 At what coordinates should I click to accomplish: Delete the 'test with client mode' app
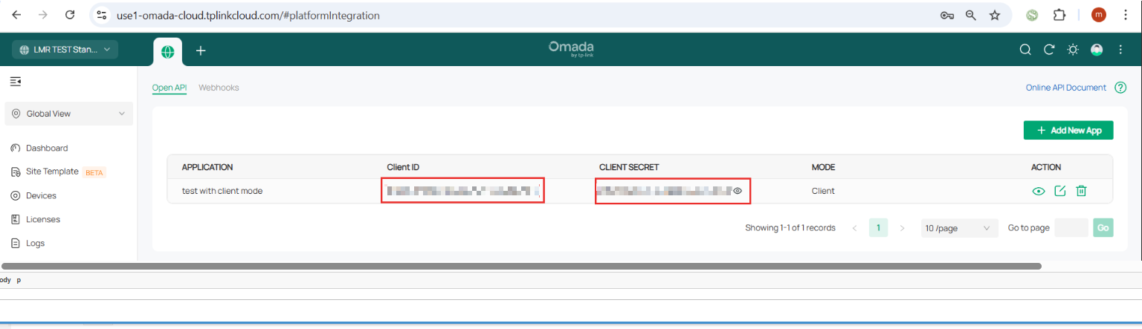pos(1082,191)
